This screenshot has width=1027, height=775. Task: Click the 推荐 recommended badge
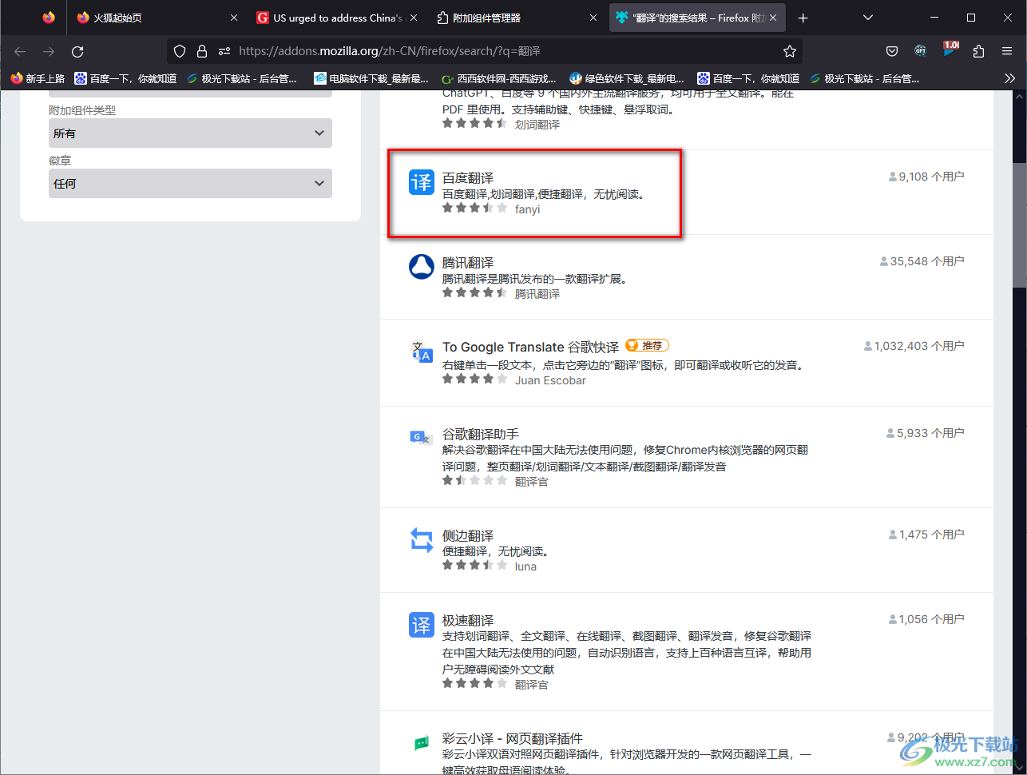coord(647,345)
